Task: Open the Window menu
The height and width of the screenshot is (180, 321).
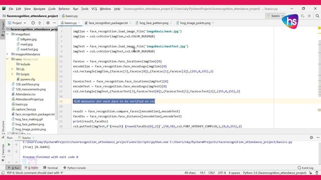Action: (x=105, y=9)
